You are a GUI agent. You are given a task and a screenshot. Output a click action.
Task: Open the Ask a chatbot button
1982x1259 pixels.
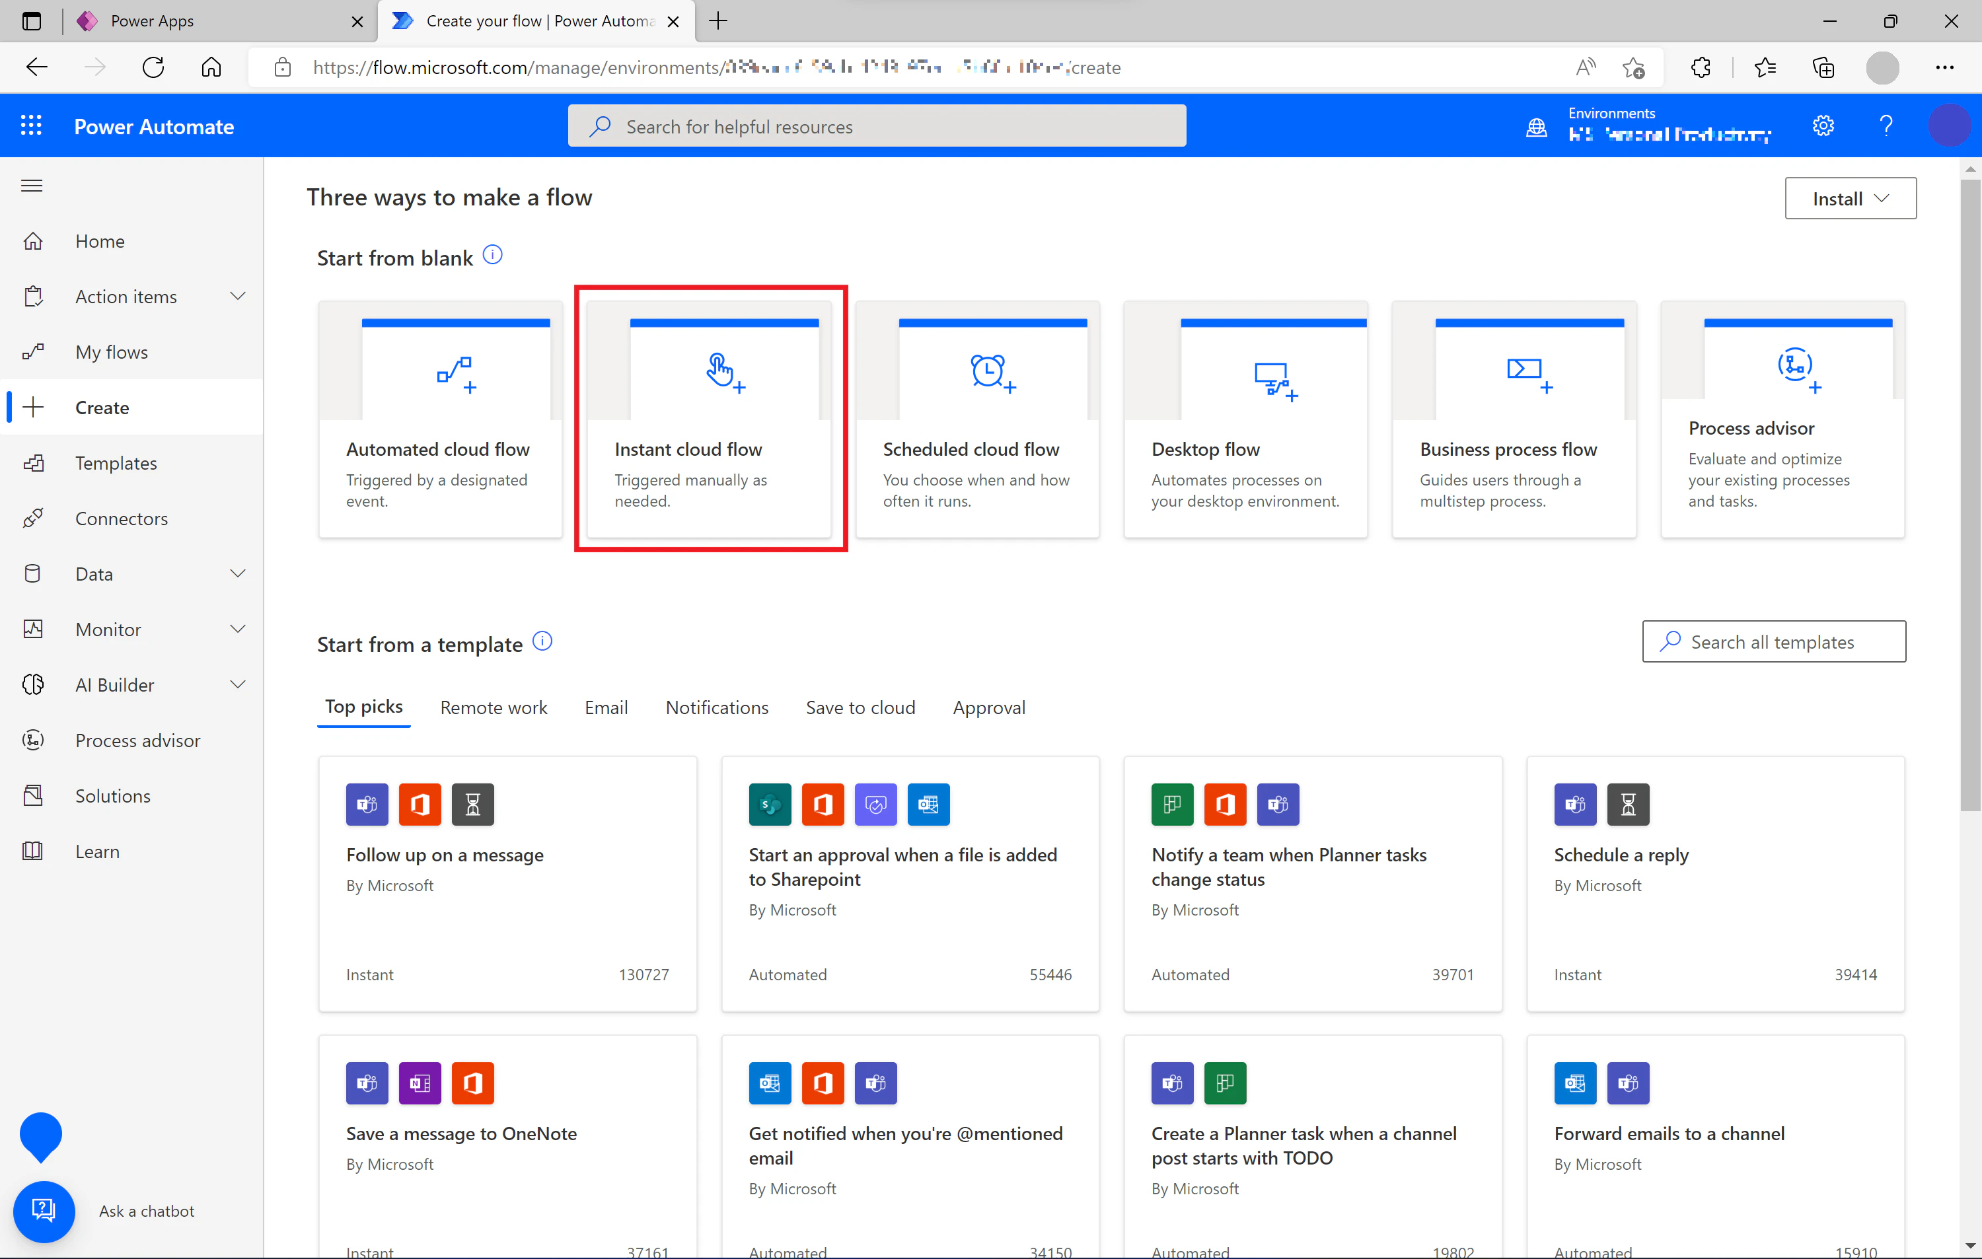44,1211
